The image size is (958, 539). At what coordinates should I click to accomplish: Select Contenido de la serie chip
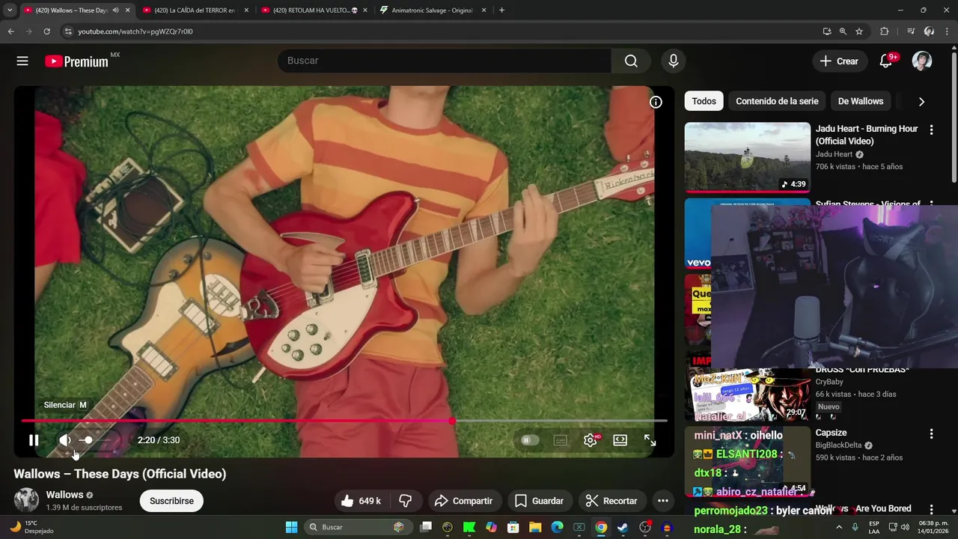(x=777, y=101)
